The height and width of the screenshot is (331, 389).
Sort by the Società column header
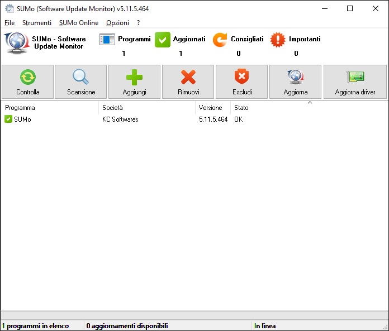[147, 108]
